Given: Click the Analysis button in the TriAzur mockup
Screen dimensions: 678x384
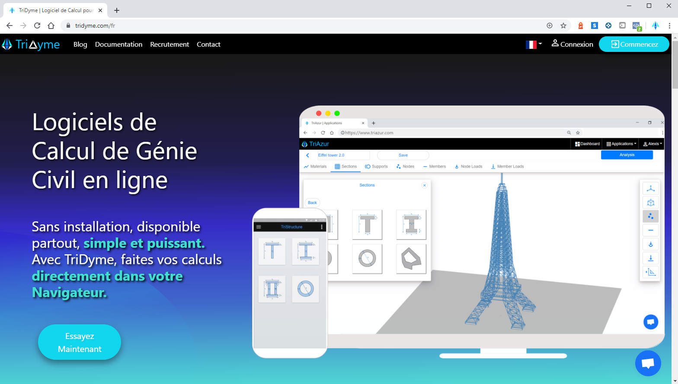Looking at the screenshot, I should click(x=627, y=155).
